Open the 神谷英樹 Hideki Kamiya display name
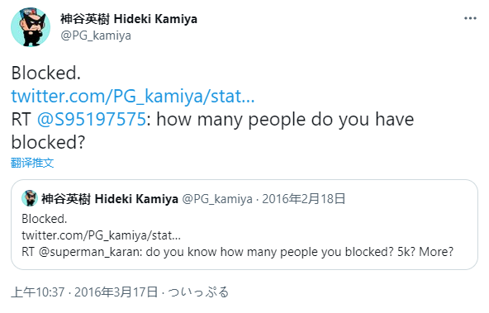This screenshot has height=313, width=489. point(129,19)
